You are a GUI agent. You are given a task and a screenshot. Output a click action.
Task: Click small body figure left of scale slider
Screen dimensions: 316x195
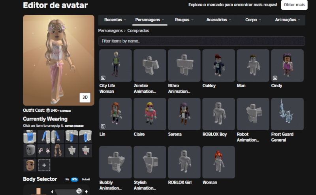pyautogui.click(x=52, y=191)
